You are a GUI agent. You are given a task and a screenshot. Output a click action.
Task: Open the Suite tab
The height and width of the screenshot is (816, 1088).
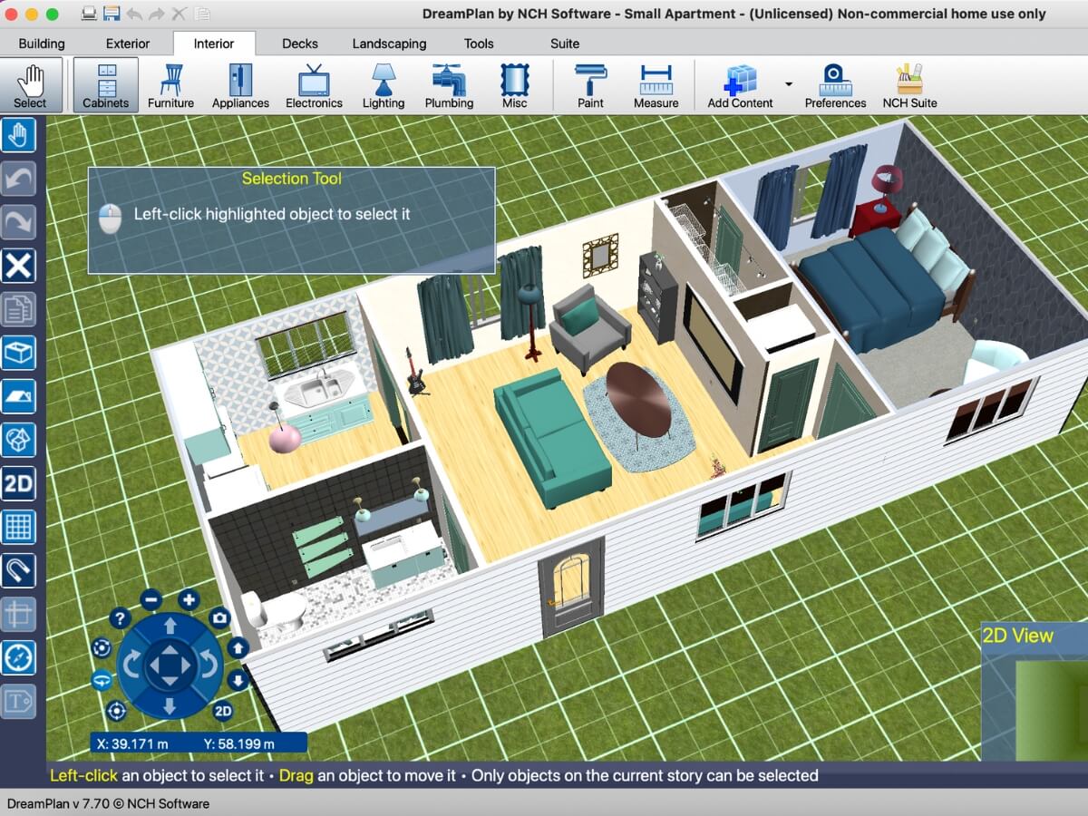(x=565, y=44)
